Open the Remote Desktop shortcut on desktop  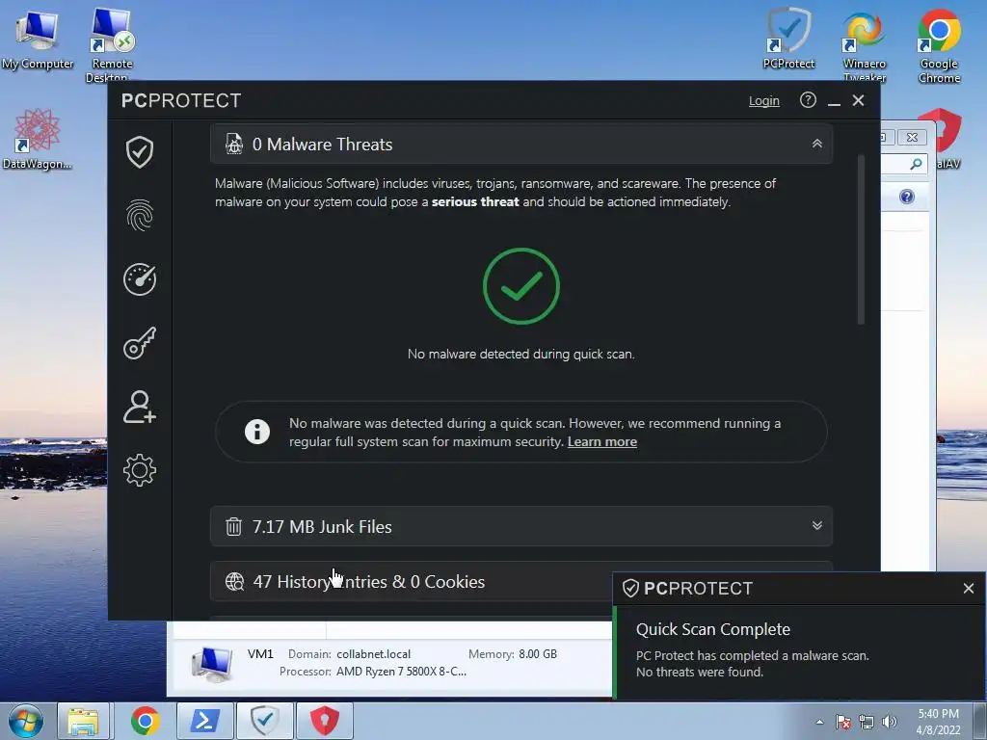click(x=112, y=44)
